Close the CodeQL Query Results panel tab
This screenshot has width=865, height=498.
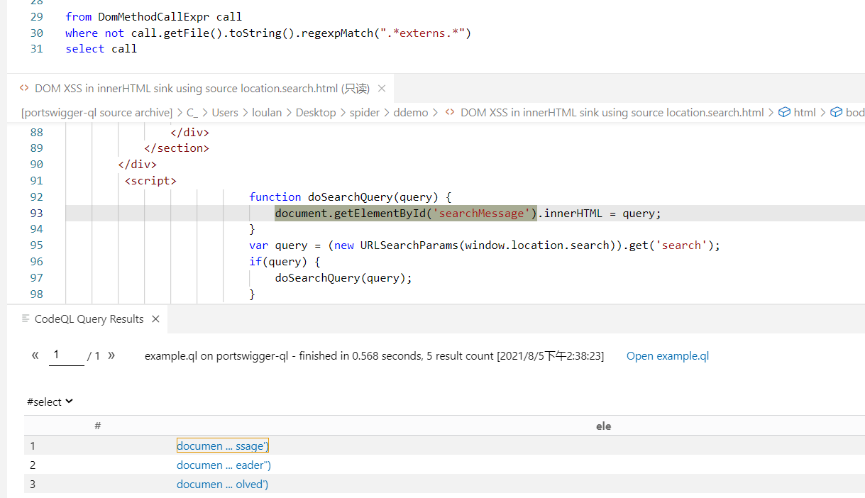[156, 319]
